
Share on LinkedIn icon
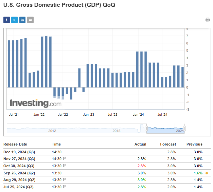[22, 20]
